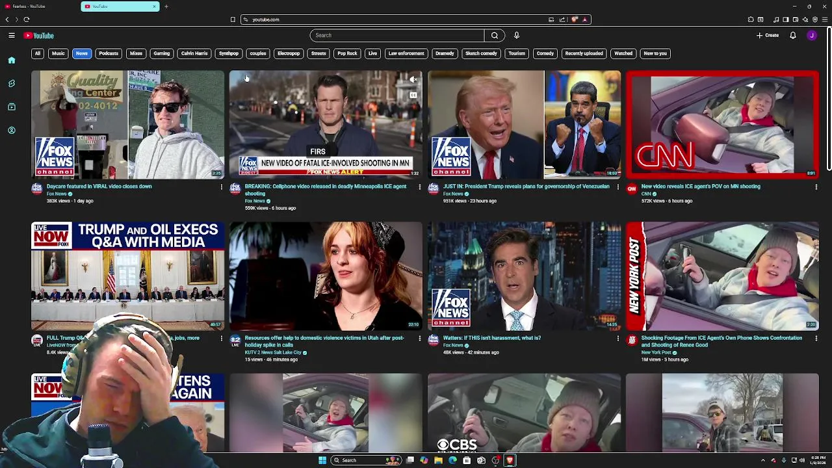Close the active YouTube tab
The image size is (832, 468).
tap(155, 6)
